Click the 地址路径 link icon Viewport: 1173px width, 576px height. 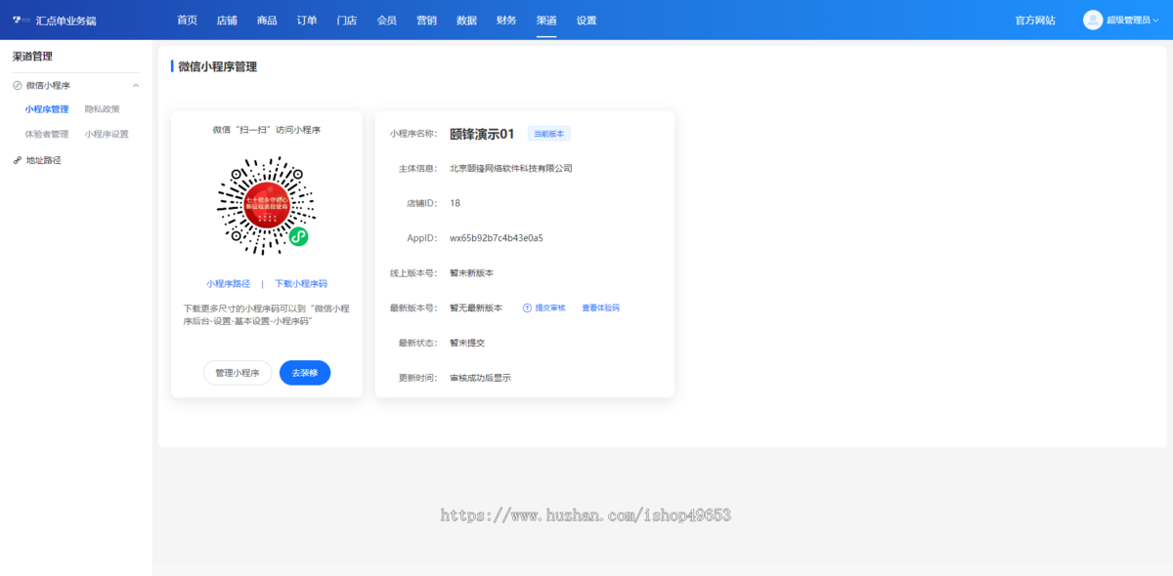click(18, 160)
